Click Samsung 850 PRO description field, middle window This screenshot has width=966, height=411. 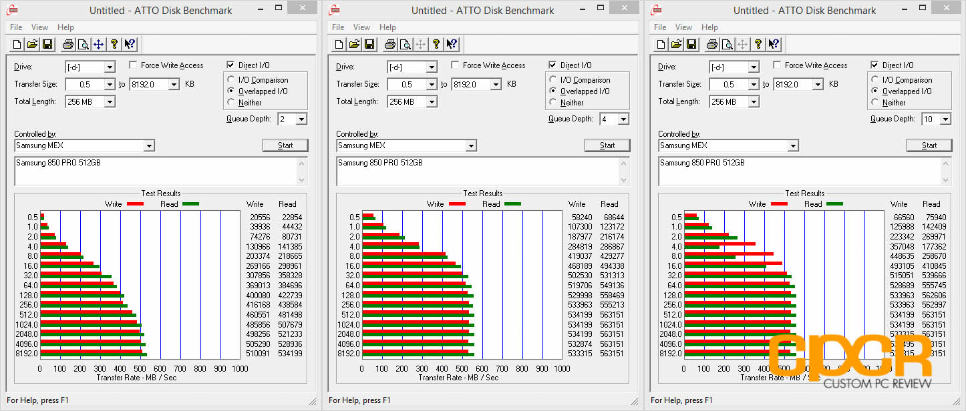(x=483, y=171)
